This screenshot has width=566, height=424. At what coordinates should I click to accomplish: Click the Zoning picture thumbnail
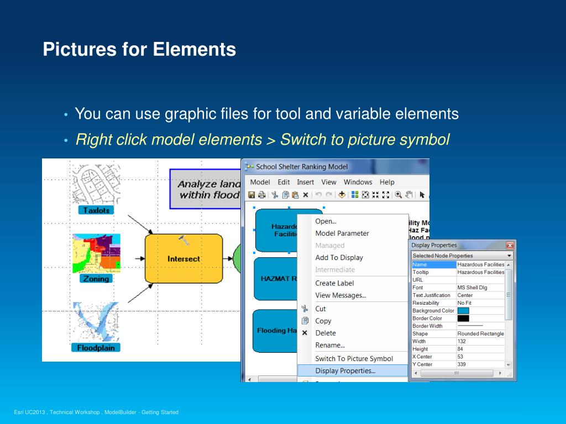(96, 253)
